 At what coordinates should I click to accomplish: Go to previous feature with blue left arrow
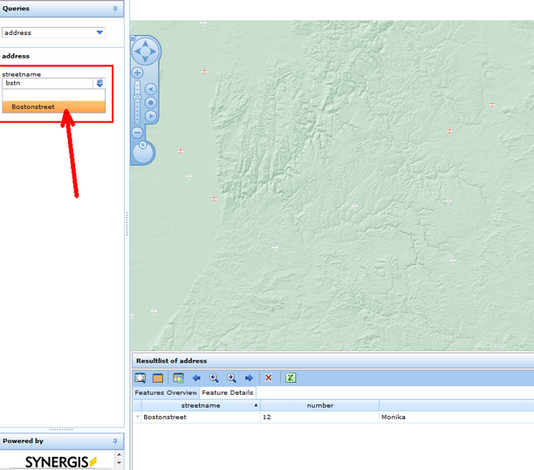pyautogui.click(x=196, y=378)
